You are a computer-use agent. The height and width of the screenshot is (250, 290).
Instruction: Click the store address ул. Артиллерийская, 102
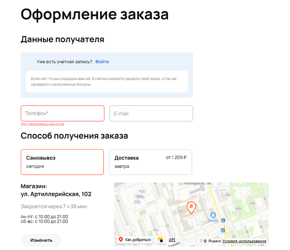click(x=56, y=194)
